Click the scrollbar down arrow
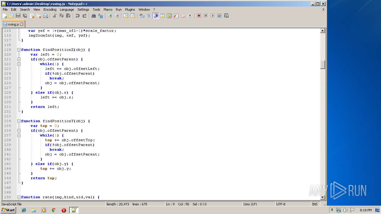 coord(322,197)
